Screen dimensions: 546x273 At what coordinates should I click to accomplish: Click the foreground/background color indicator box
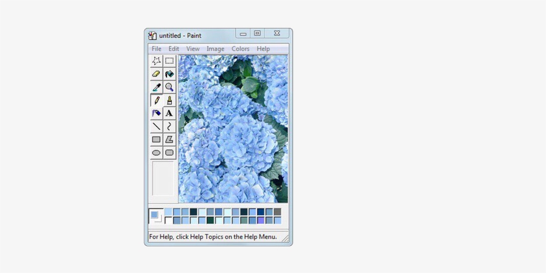pyautogui.click(x=156, y=216)
